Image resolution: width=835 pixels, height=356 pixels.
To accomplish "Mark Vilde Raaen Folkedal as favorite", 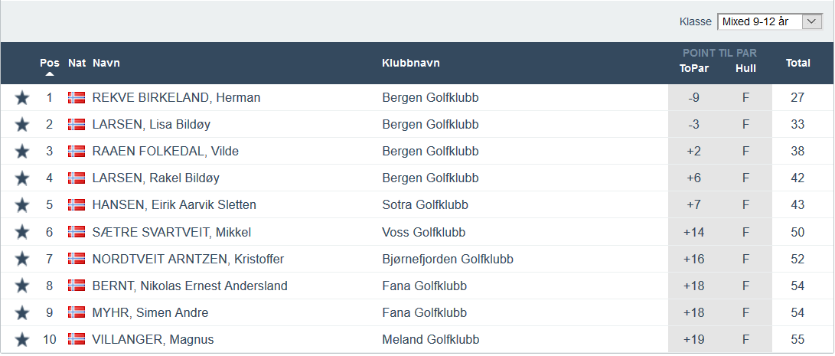I will 22,152.
